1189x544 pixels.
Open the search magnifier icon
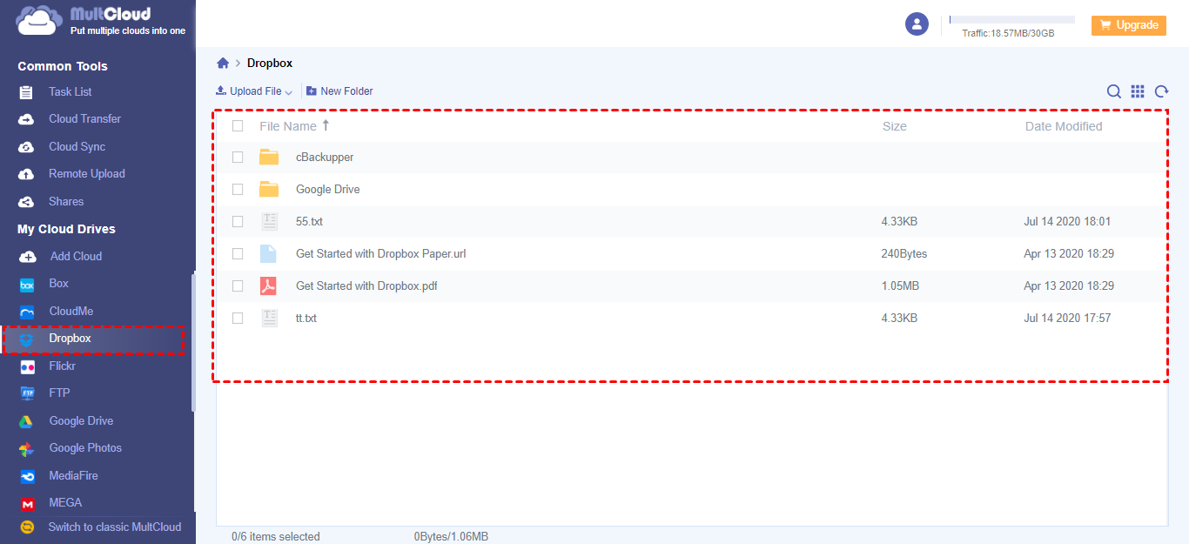1113,91
